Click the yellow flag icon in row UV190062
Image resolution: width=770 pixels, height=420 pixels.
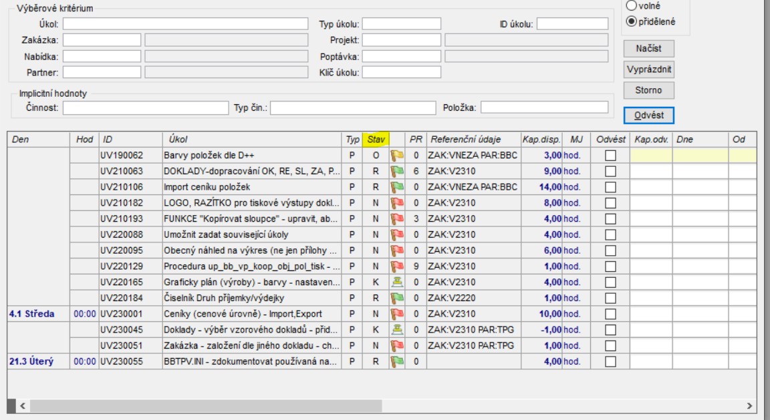tap(397, 156)
